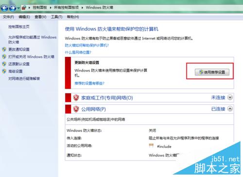This screenshot has width=243, height=177.
Task: Open the 编辑(E) menu
Action: (x=24, y=17)
